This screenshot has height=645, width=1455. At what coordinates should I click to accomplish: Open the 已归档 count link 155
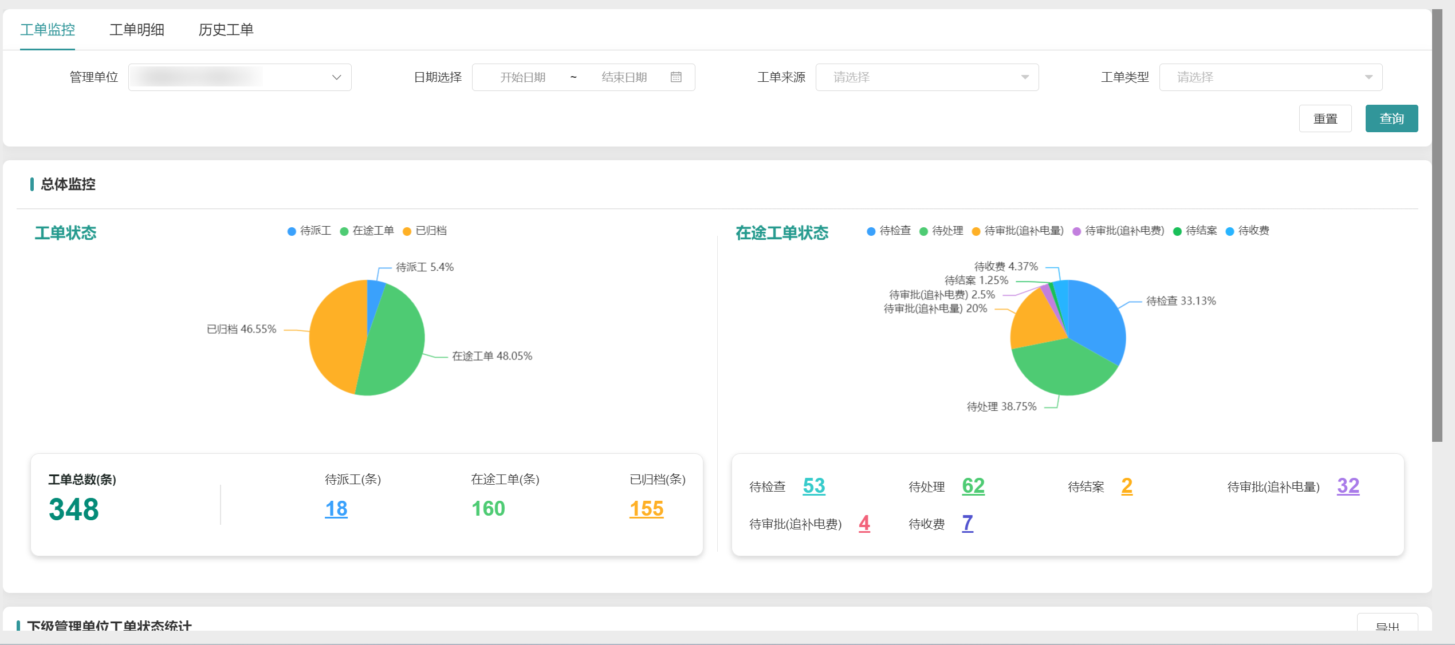(x=646, y=509)
